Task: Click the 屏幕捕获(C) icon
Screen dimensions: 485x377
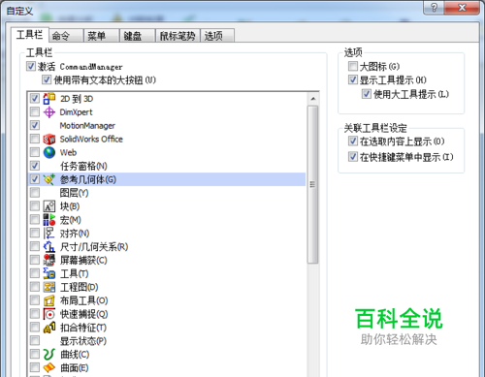Action: pyautogui.click(x=49, y=260)
